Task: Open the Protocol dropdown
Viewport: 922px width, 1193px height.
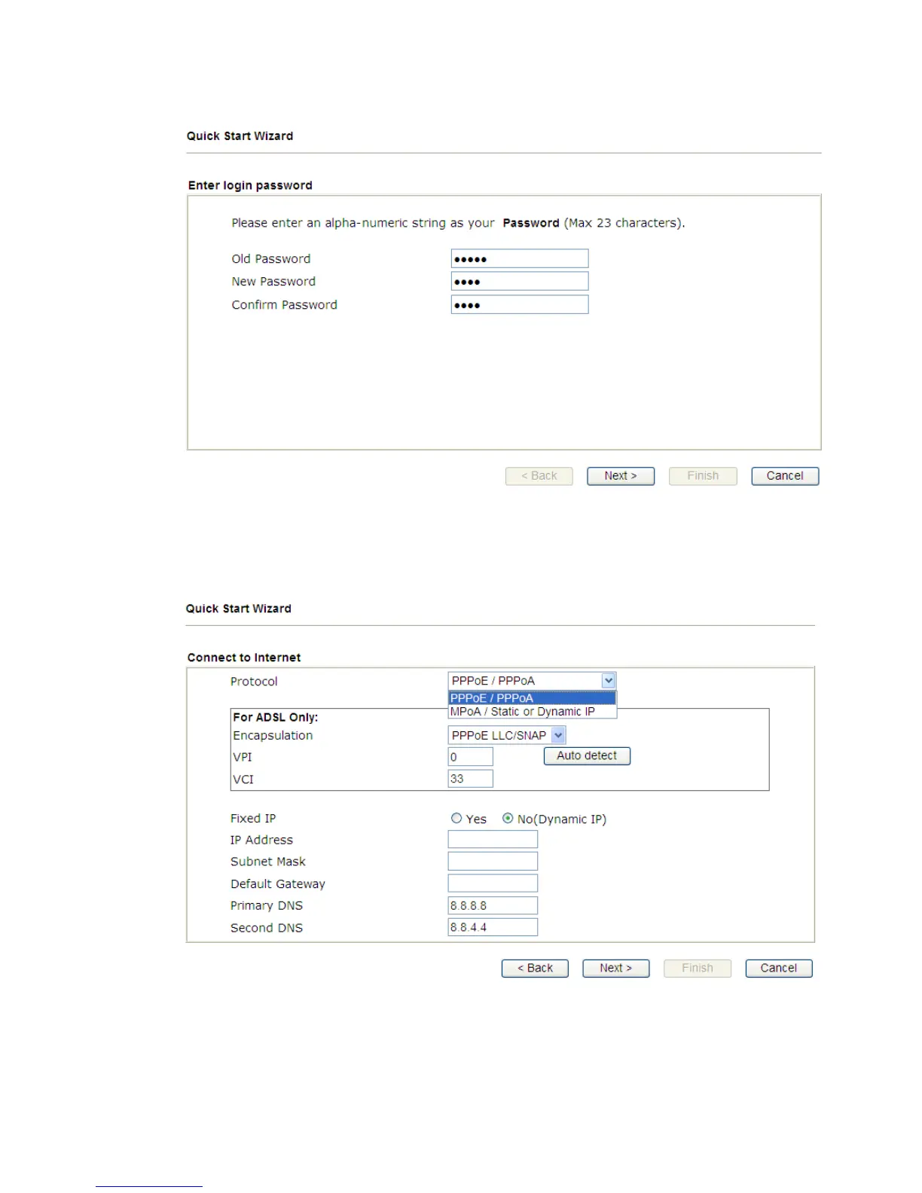Action: tap(533, 681)
